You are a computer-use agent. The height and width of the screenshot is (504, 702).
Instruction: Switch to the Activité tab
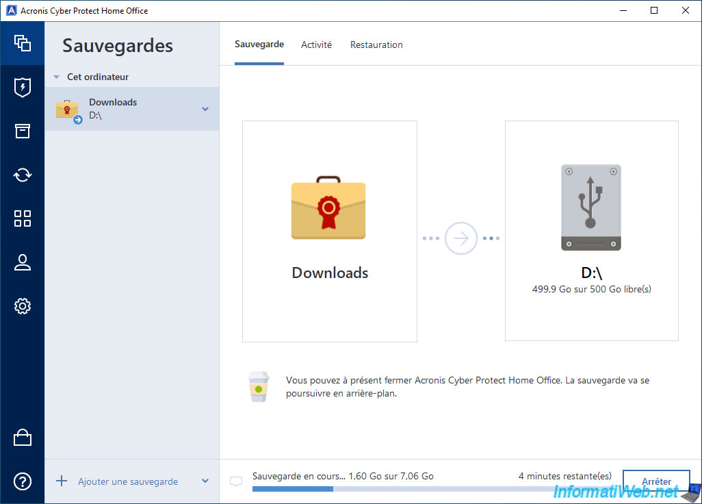(317, 45)
